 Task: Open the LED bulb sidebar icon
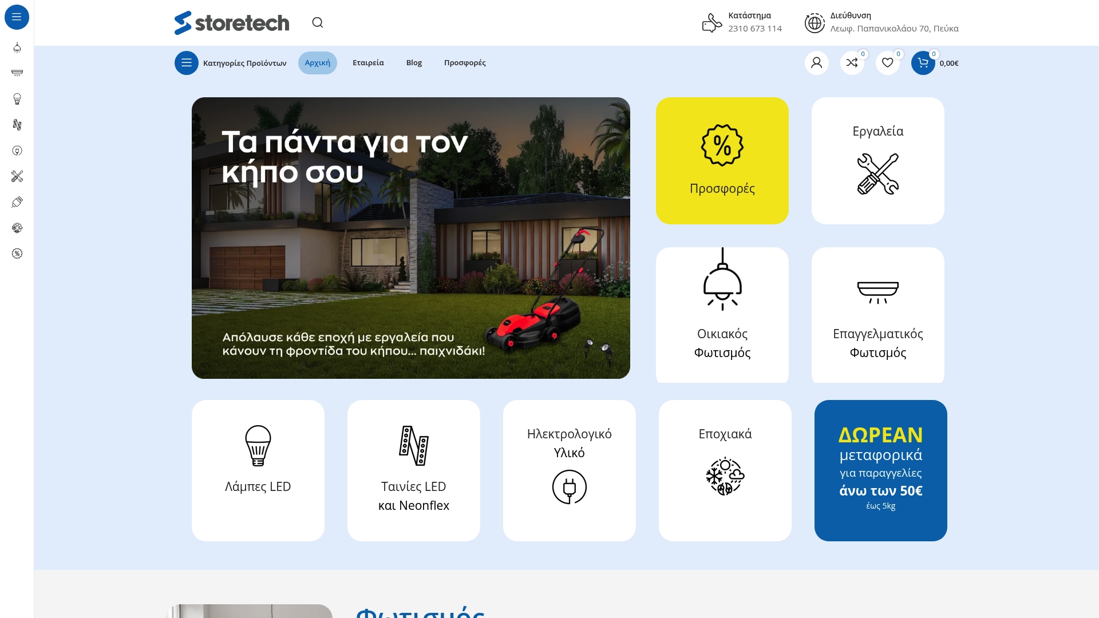click(x=17, y=99)
